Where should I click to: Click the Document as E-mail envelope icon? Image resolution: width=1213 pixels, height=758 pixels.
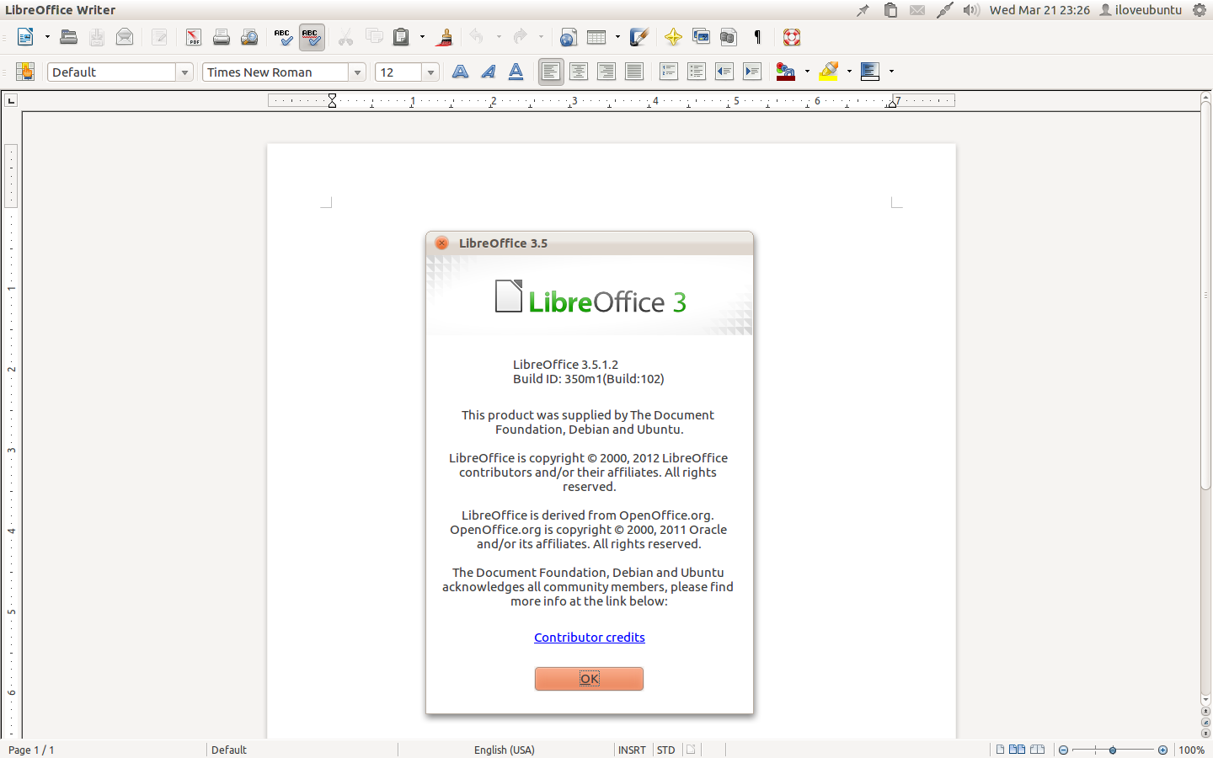125,37
